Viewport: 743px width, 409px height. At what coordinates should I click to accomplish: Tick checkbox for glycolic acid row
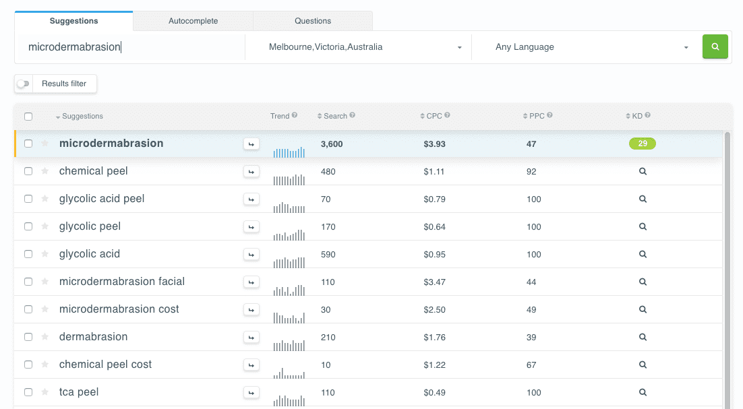point(28,254)
